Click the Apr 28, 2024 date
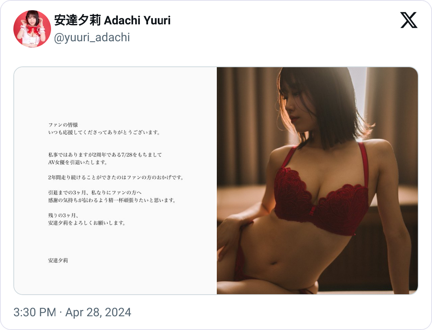Viewport: 432px width, 330px height. [98, 312]
